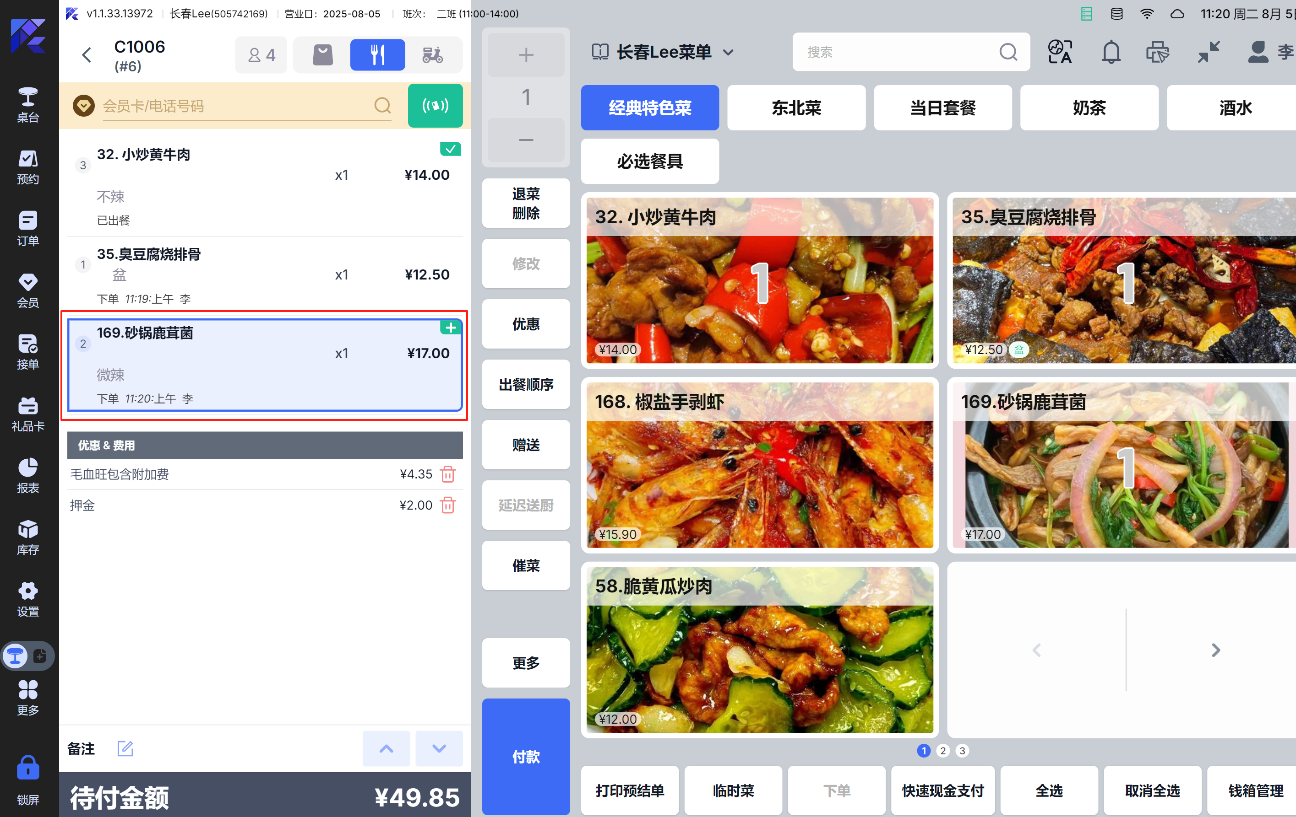Click 打印预结单 to print pre-bill
1296x817 pixels.
point(630,790)
